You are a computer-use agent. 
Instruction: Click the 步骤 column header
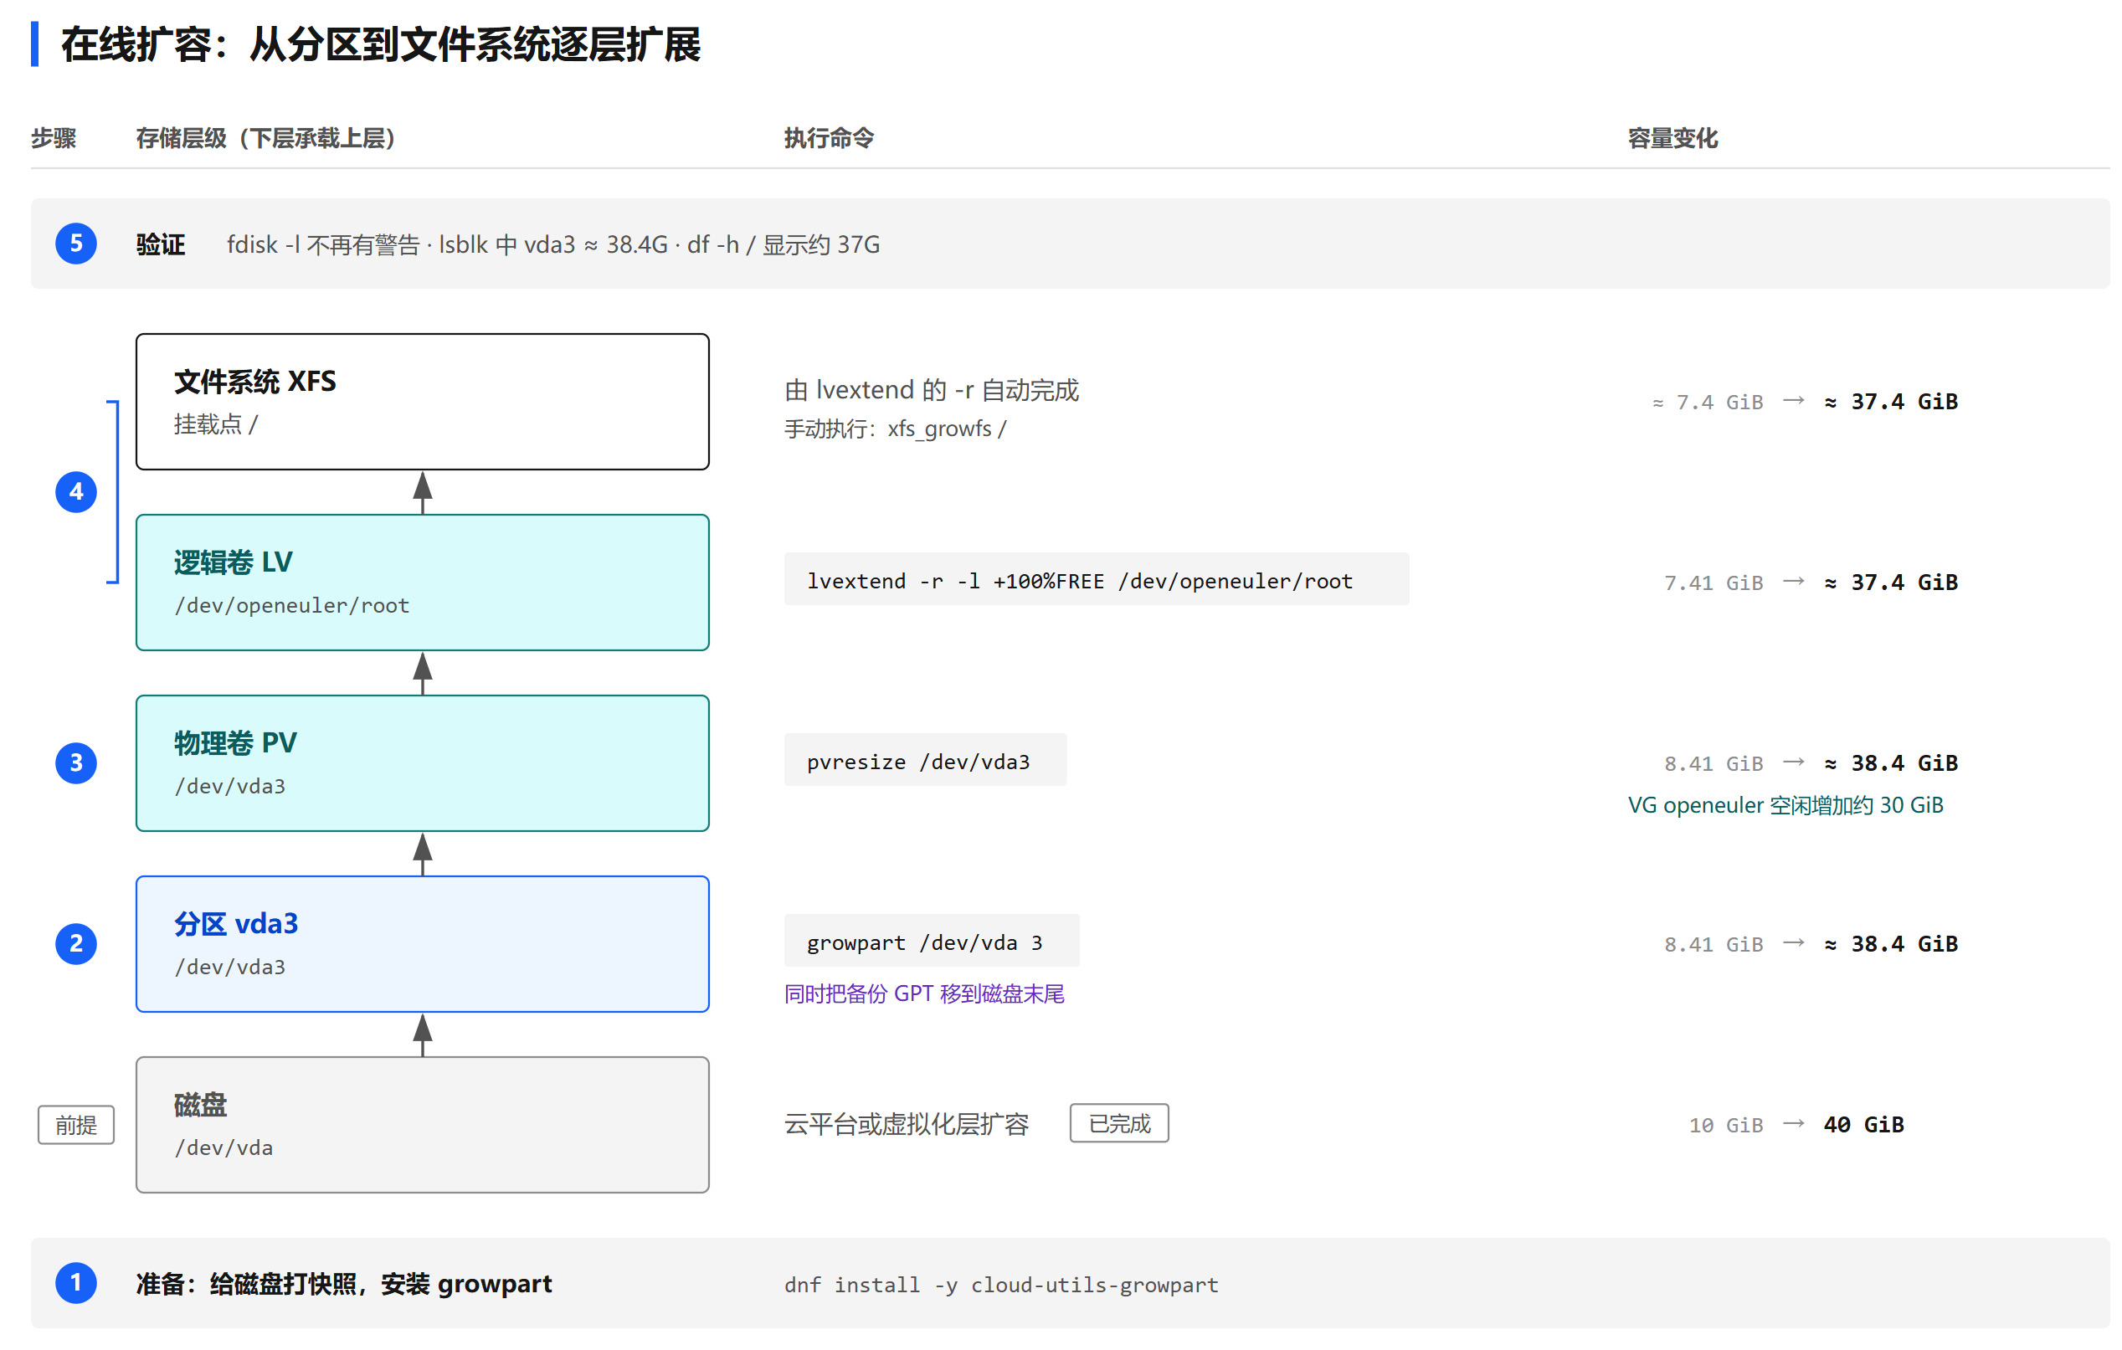(54, 138)
